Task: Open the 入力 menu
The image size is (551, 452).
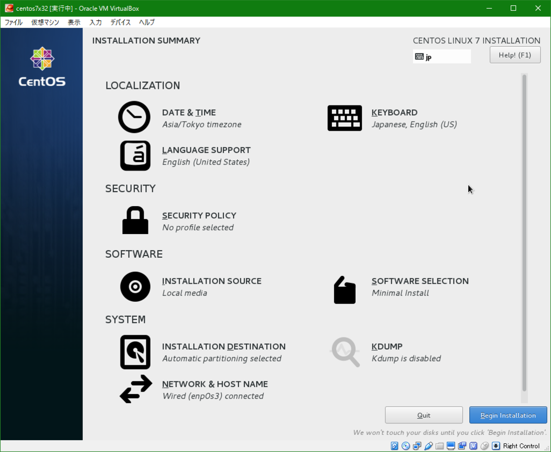Action: coord(95,22)
